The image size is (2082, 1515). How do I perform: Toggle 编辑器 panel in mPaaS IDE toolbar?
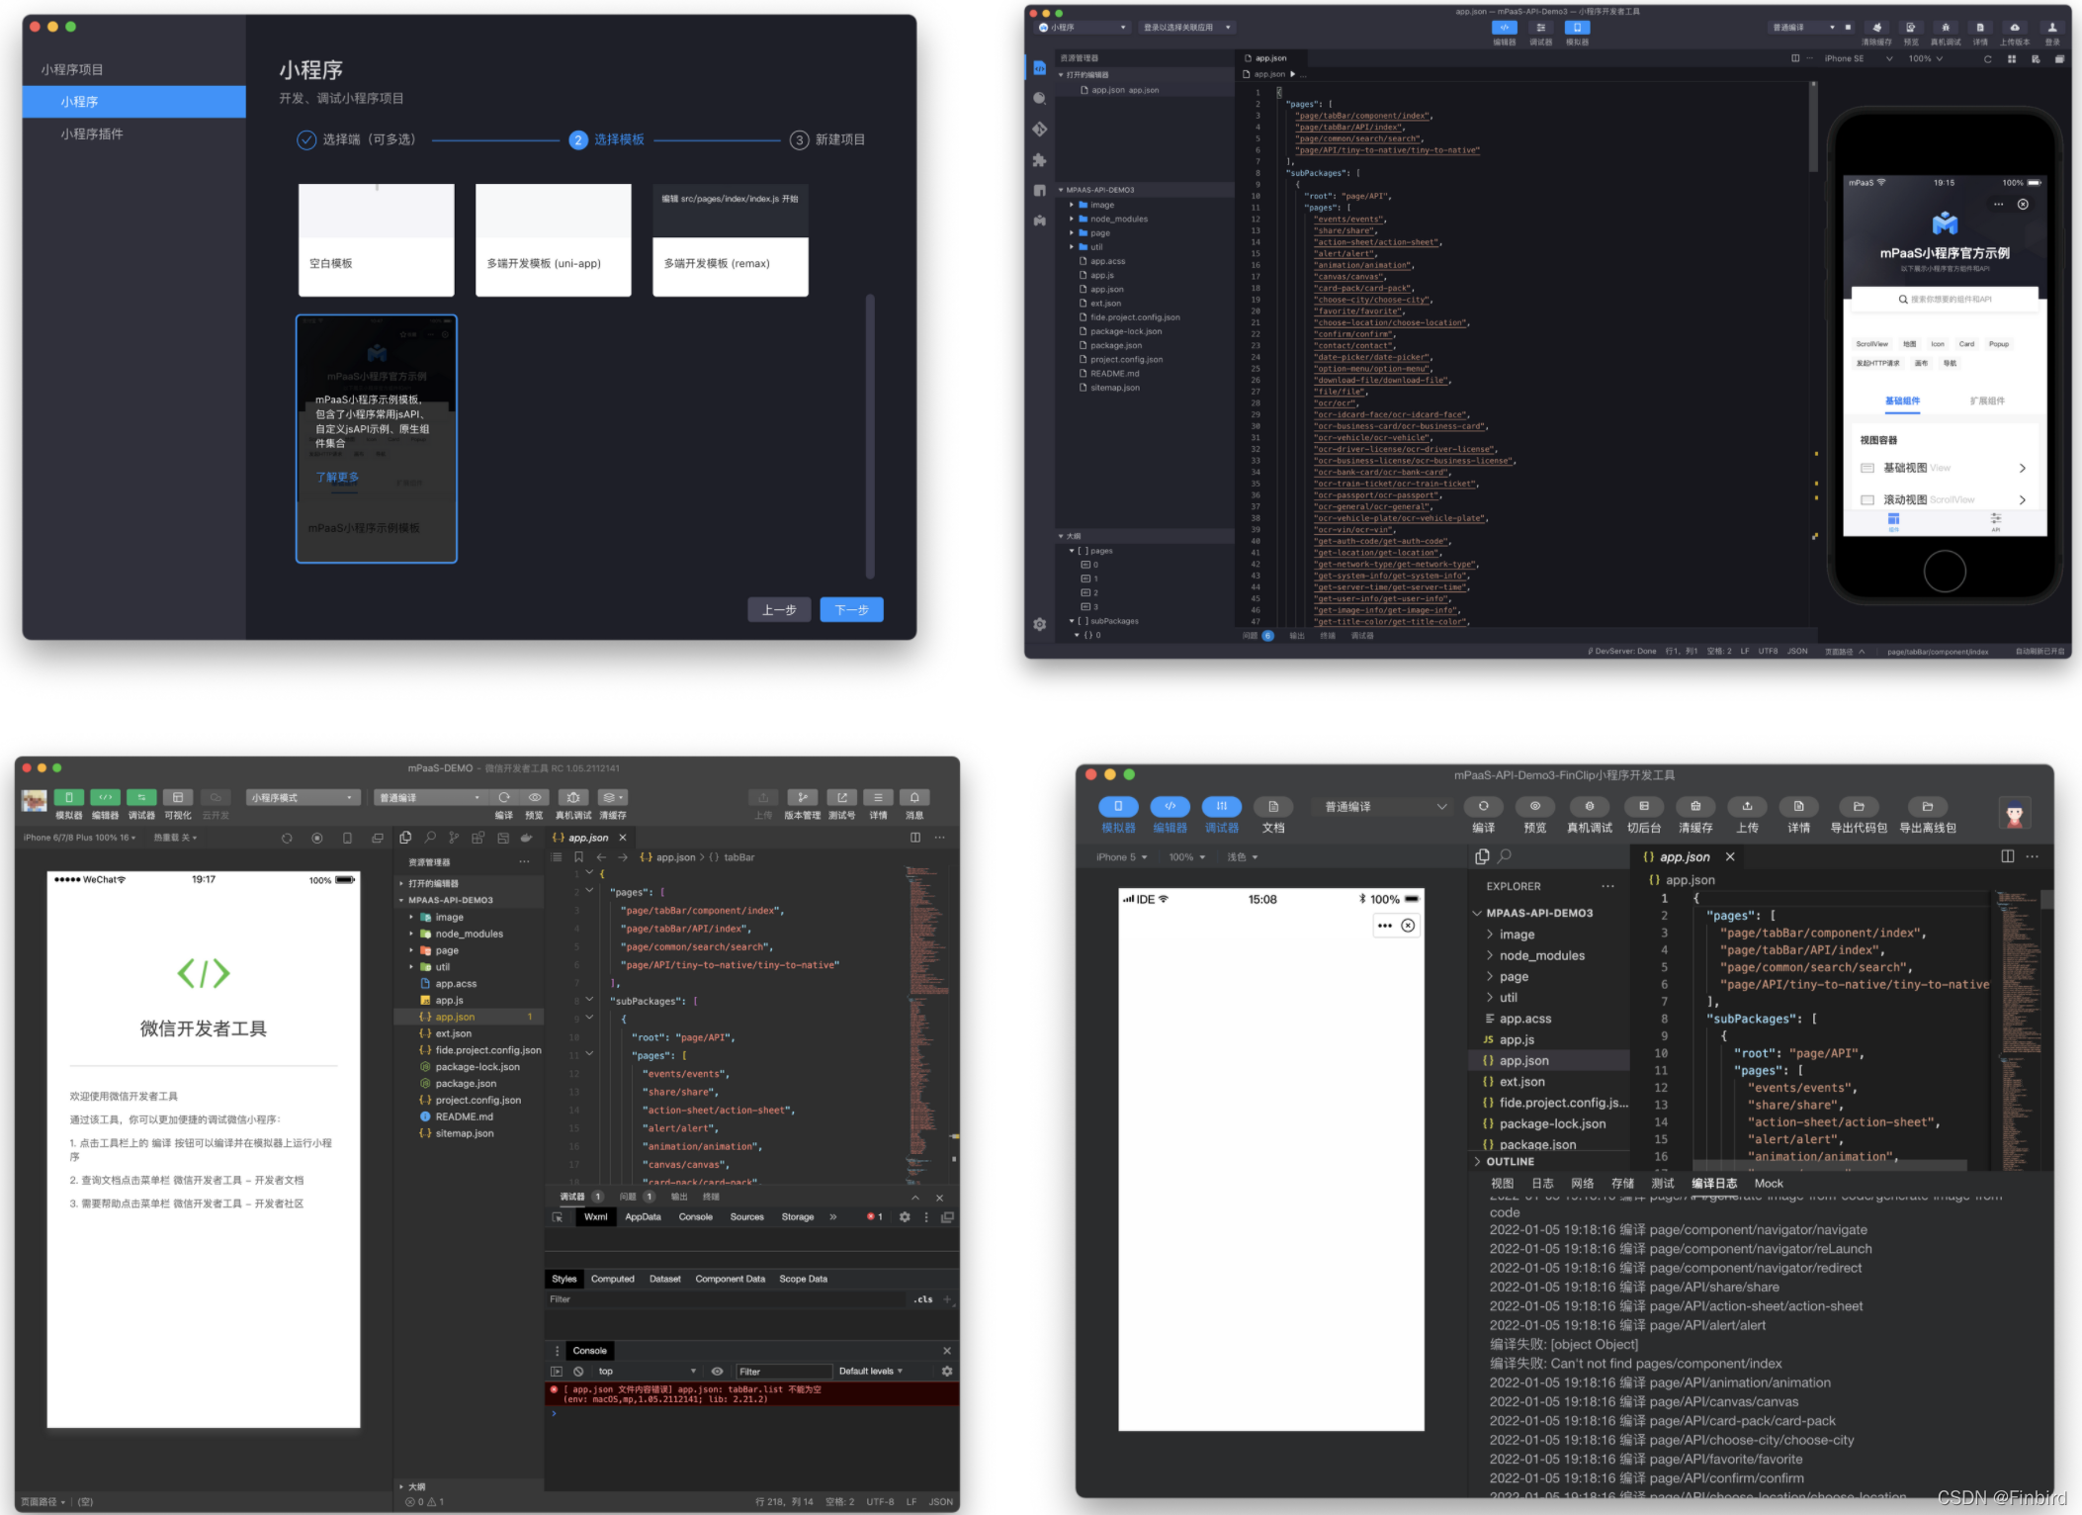1504,28
